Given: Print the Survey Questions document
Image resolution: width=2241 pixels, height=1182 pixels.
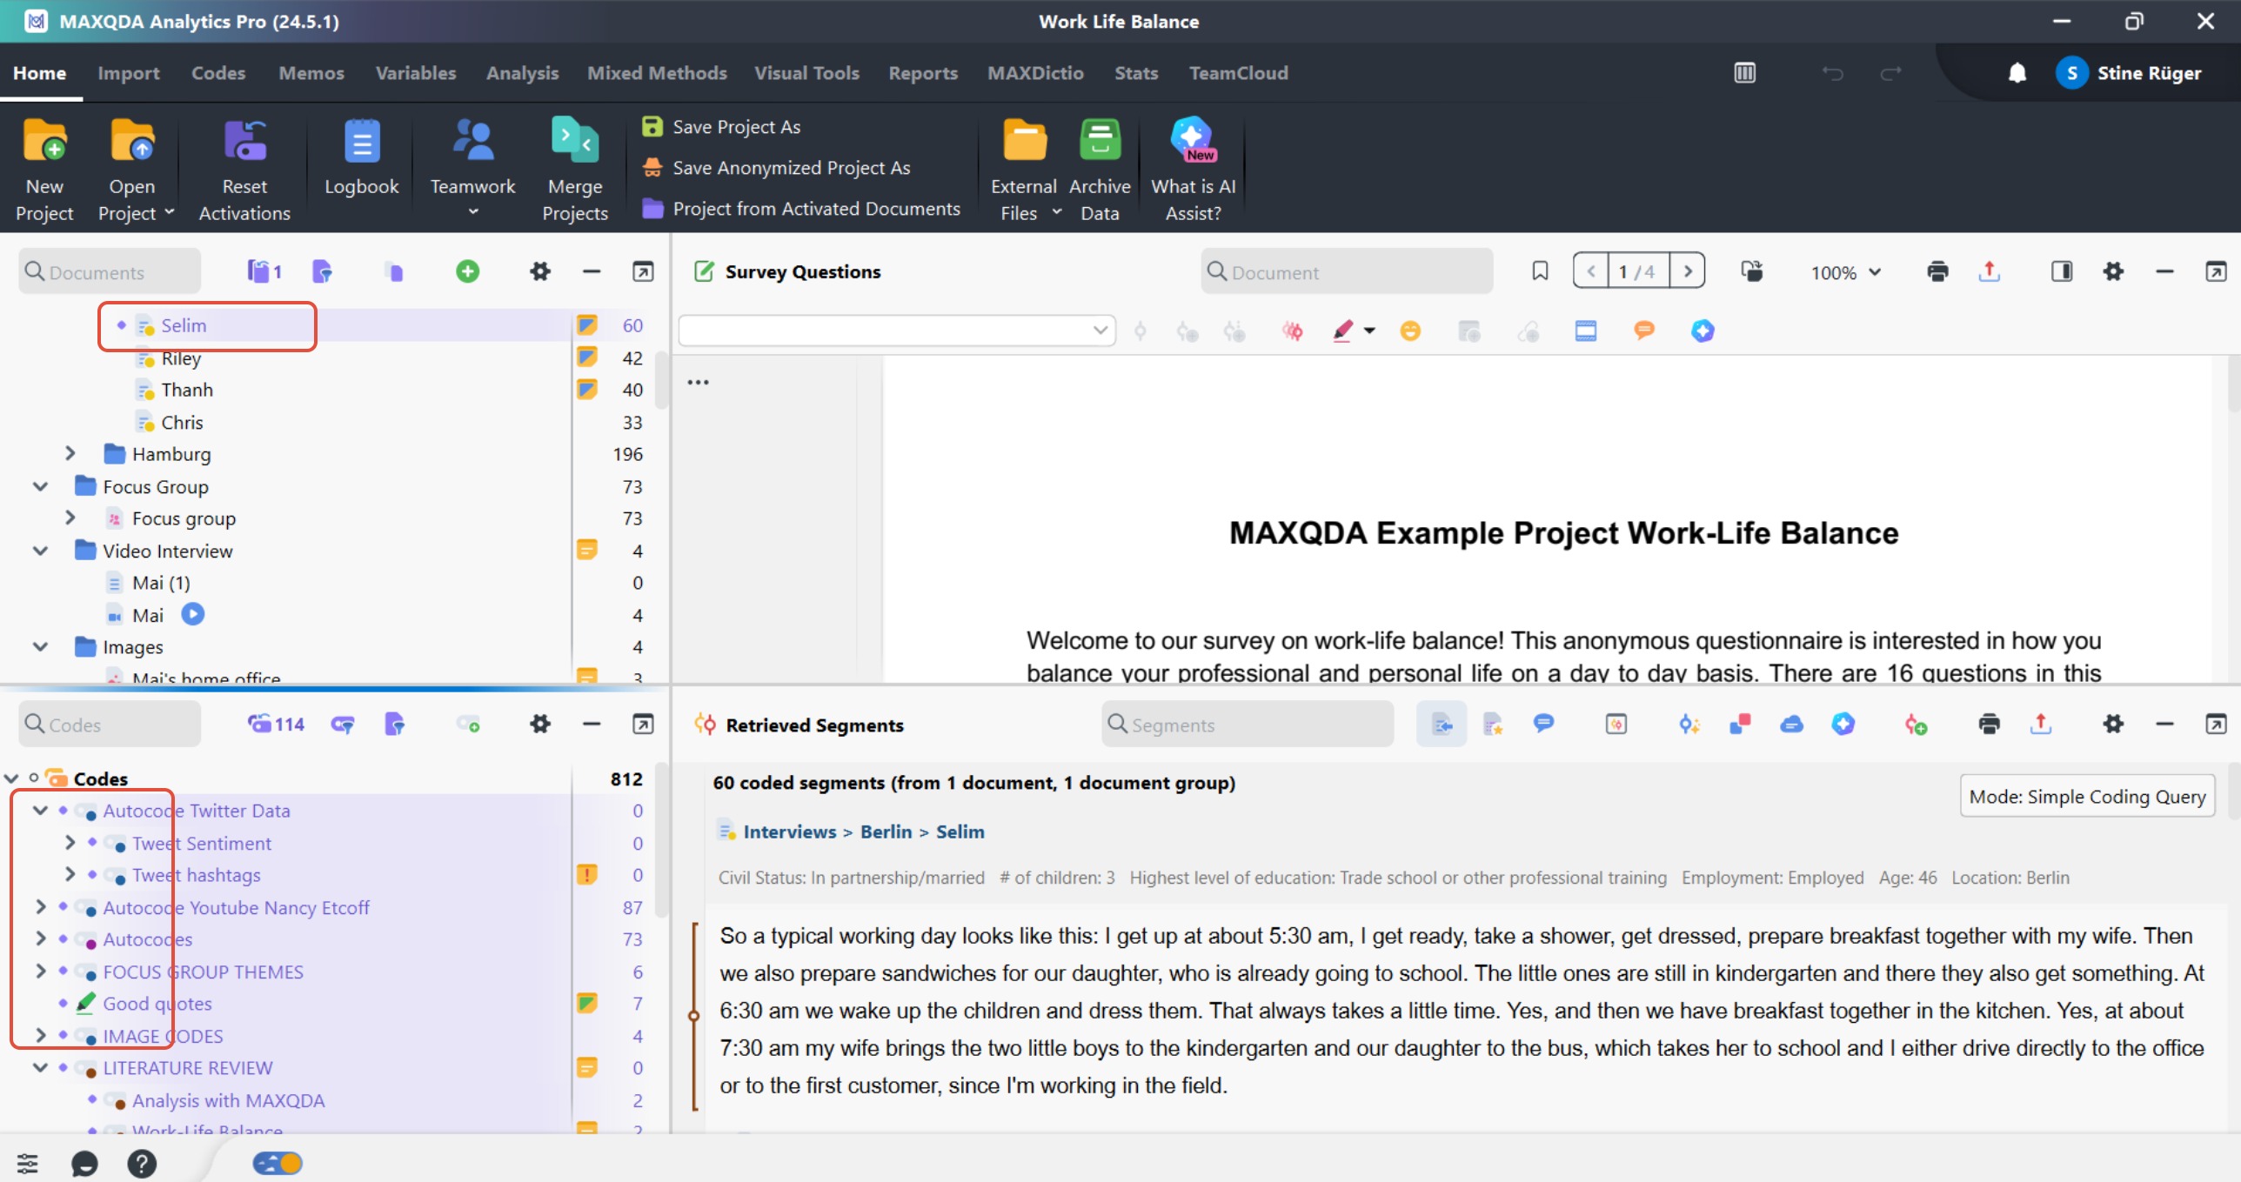Looking at the screenshot, I should coord(1937,271).
